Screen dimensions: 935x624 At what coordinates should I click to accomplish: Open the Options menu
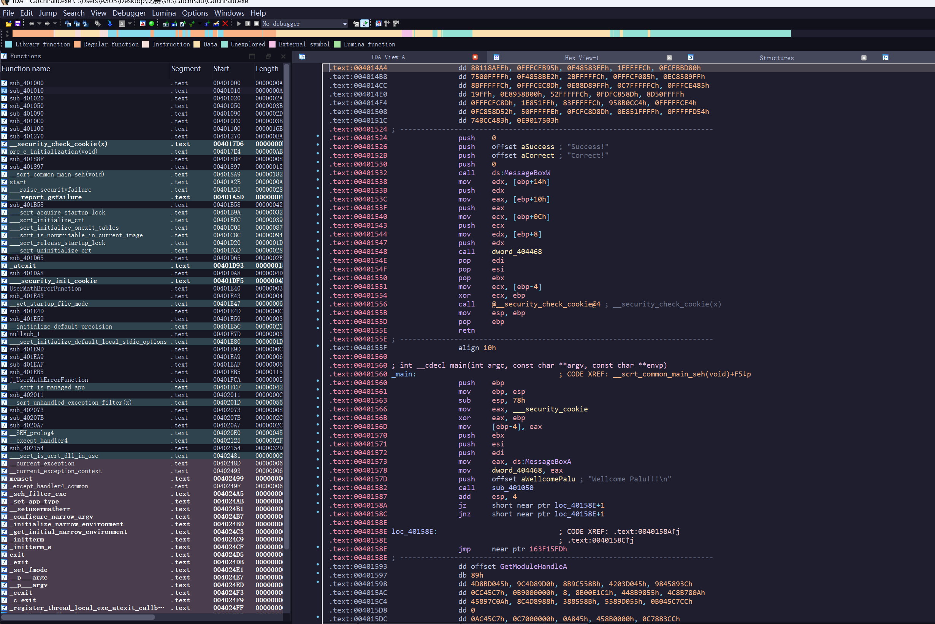point(195,13)
